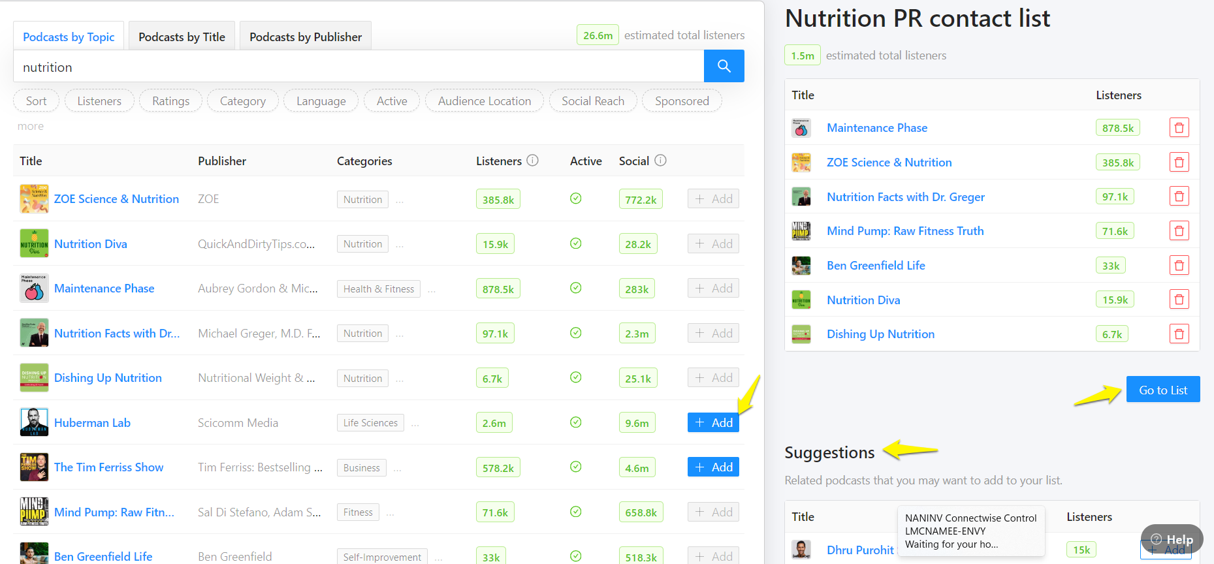Open the Category filter

coord(242,101)
